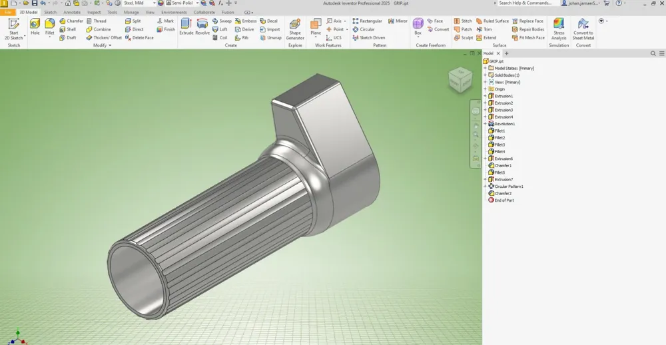This screenshot has height=345, width=666.
Task: Click Convert to Sheet Metal
Action: [583, 29]
